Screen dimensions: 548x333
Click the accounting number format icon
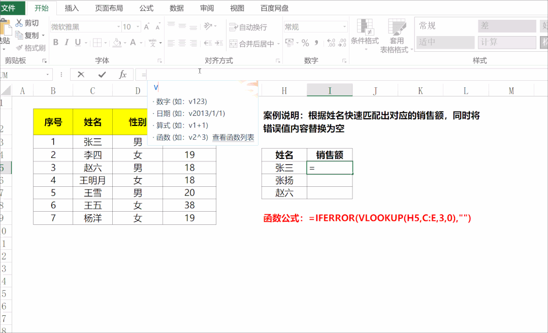289,43
